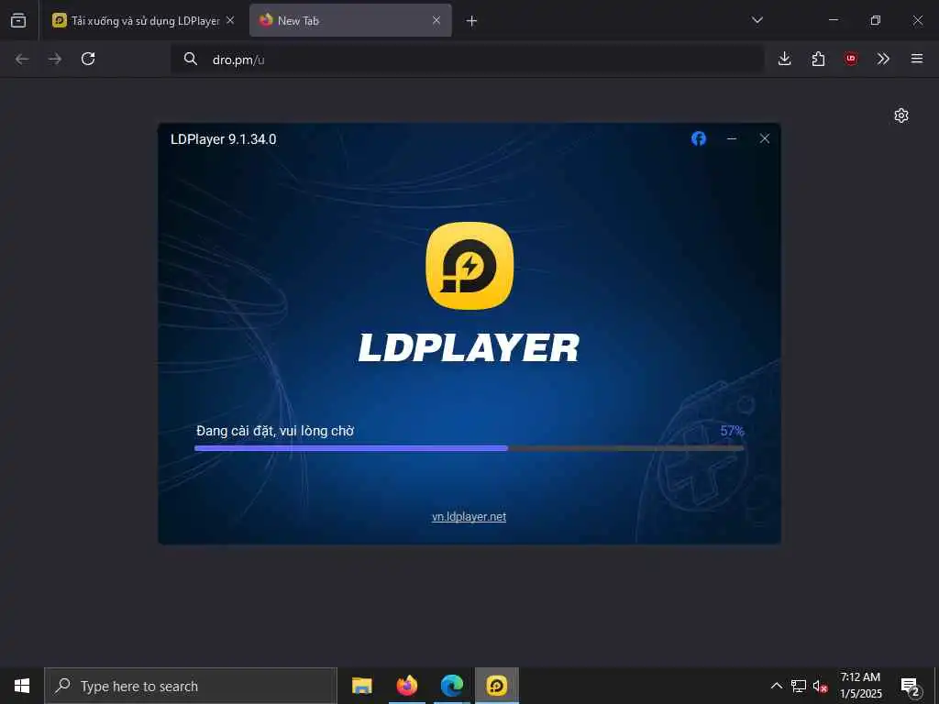Click the uBlock Origin red shield icon
This screenshot has width=939, height=704.
coord(850,59)
